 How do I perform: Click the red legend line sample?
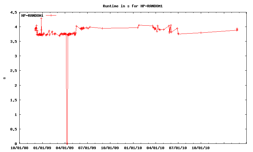51,15
